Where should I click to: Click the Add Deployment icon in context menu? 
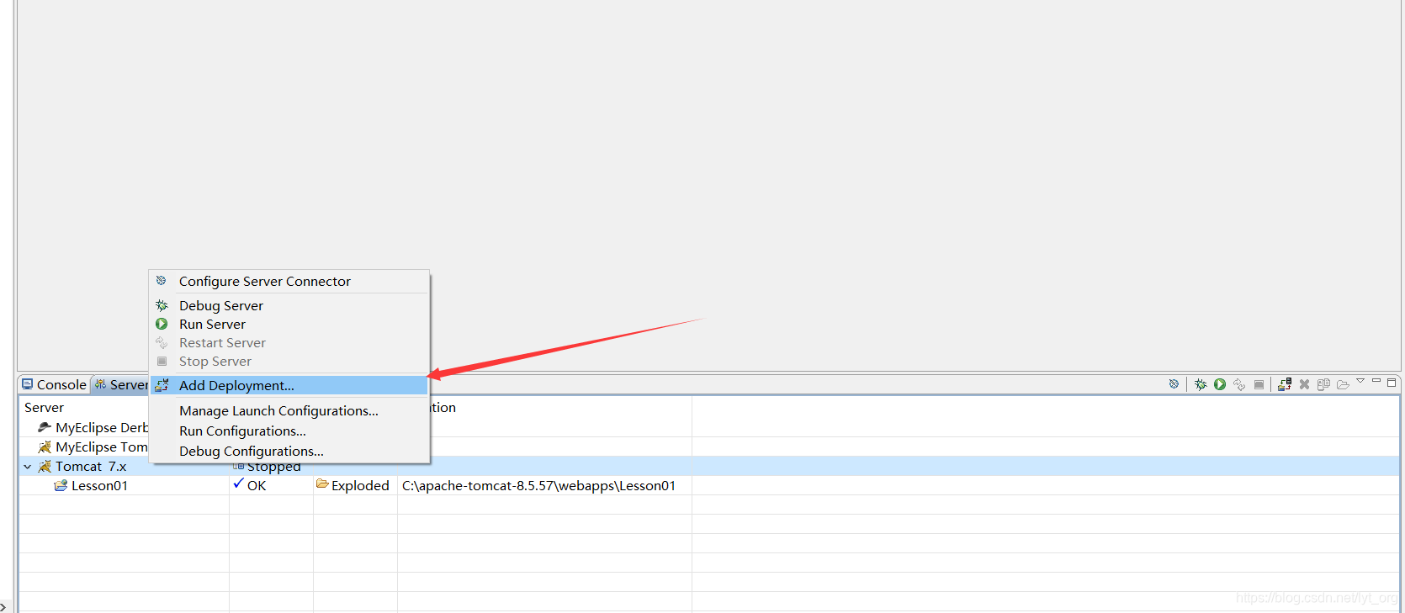tap(162, 385)
